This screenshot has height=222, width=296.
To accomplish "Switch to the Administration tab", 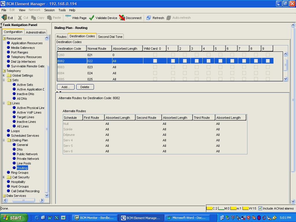I will [36, 32].
